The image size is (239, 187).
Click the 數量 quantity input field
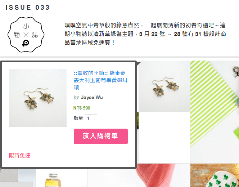[x=91, y=119]
